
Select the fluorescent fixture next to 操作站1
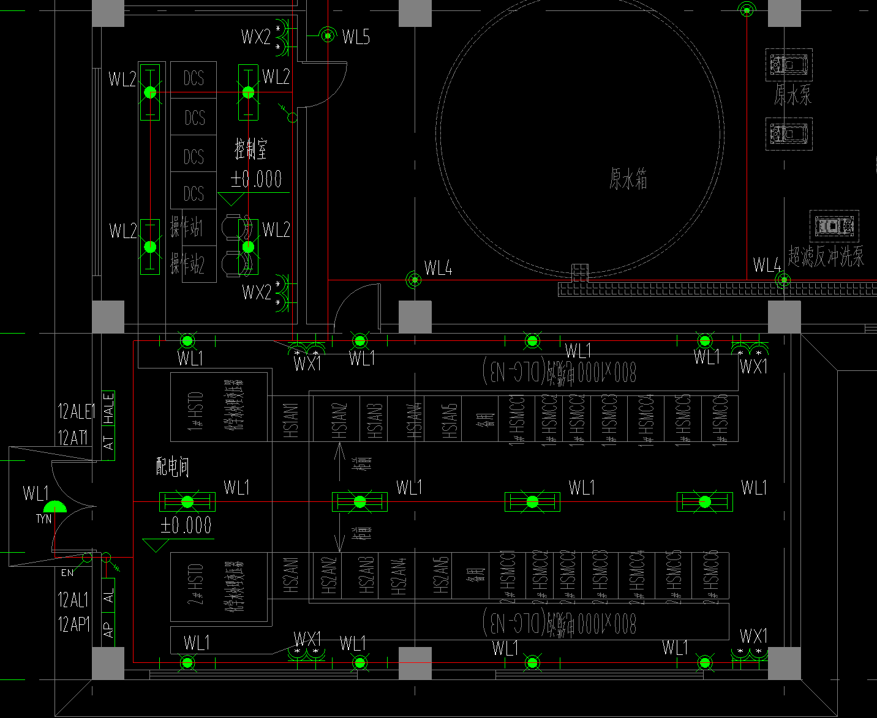[x=150, y=247]
